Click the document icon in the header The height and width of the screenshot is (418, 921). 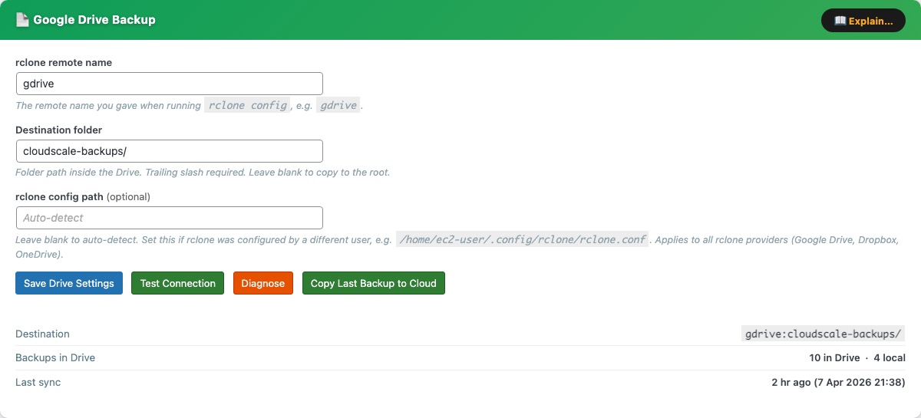[22, 20]
